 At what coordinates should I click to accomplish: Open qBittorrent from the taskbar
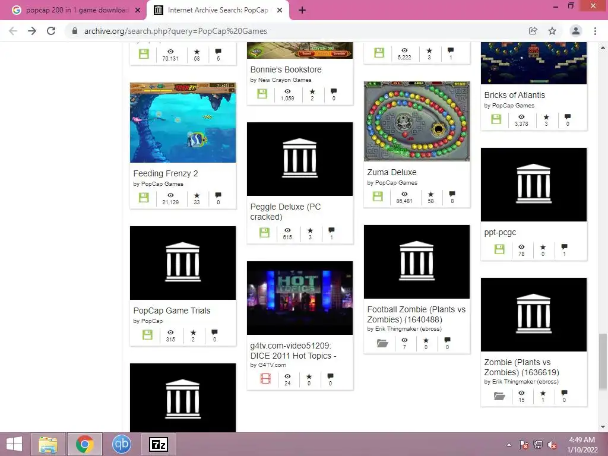point(121,444)
